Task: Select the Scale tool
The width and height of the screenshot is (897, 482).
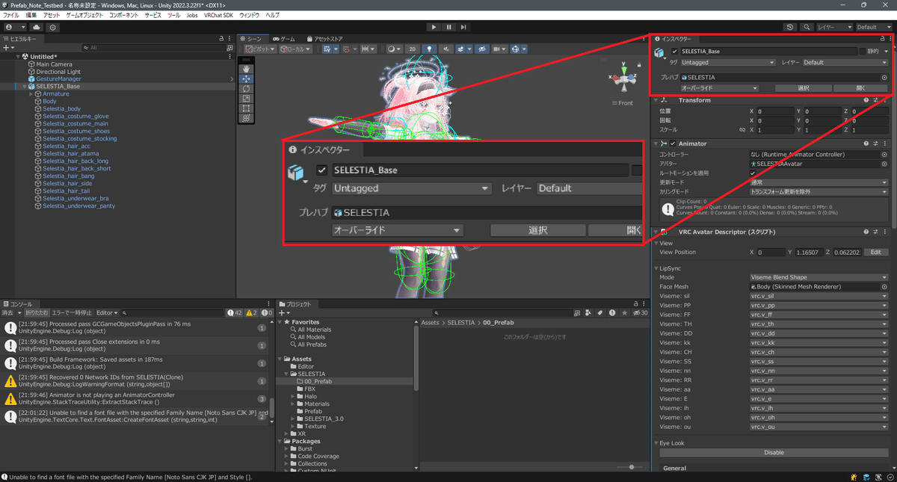Action: tap(246, 98)
